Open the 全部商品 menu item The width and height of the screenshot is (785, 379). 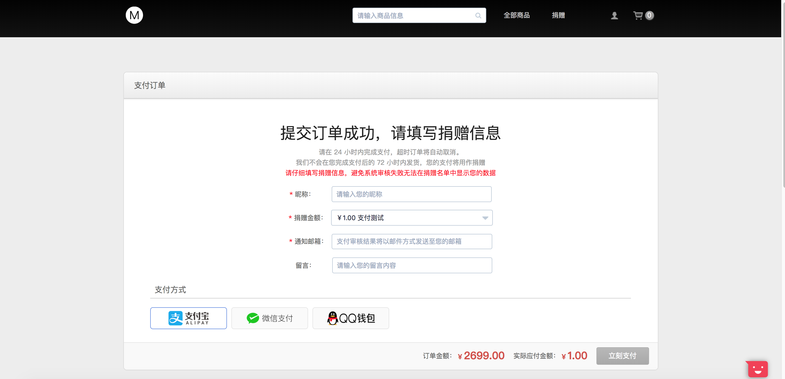(x=517, y=15)
